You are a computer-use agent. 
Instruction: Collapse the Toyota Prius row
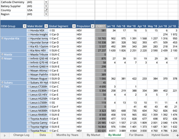click(x=29, y=131)
